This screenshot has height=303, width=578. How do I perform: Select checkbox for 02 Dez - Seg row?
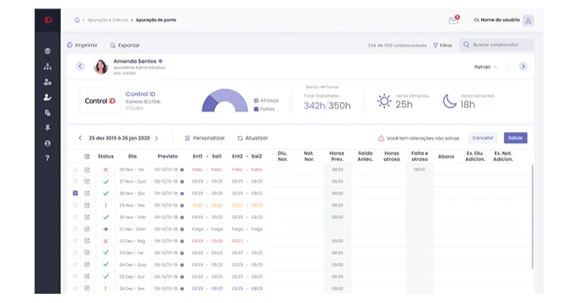click(75, 241)
